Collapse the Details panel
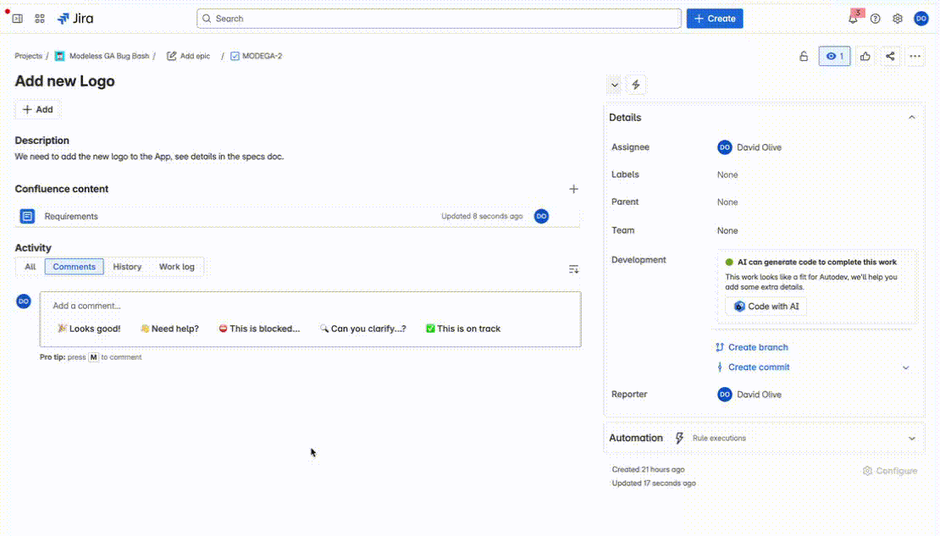The width and height of the screenshot is (940, 536). coord(912,117)
